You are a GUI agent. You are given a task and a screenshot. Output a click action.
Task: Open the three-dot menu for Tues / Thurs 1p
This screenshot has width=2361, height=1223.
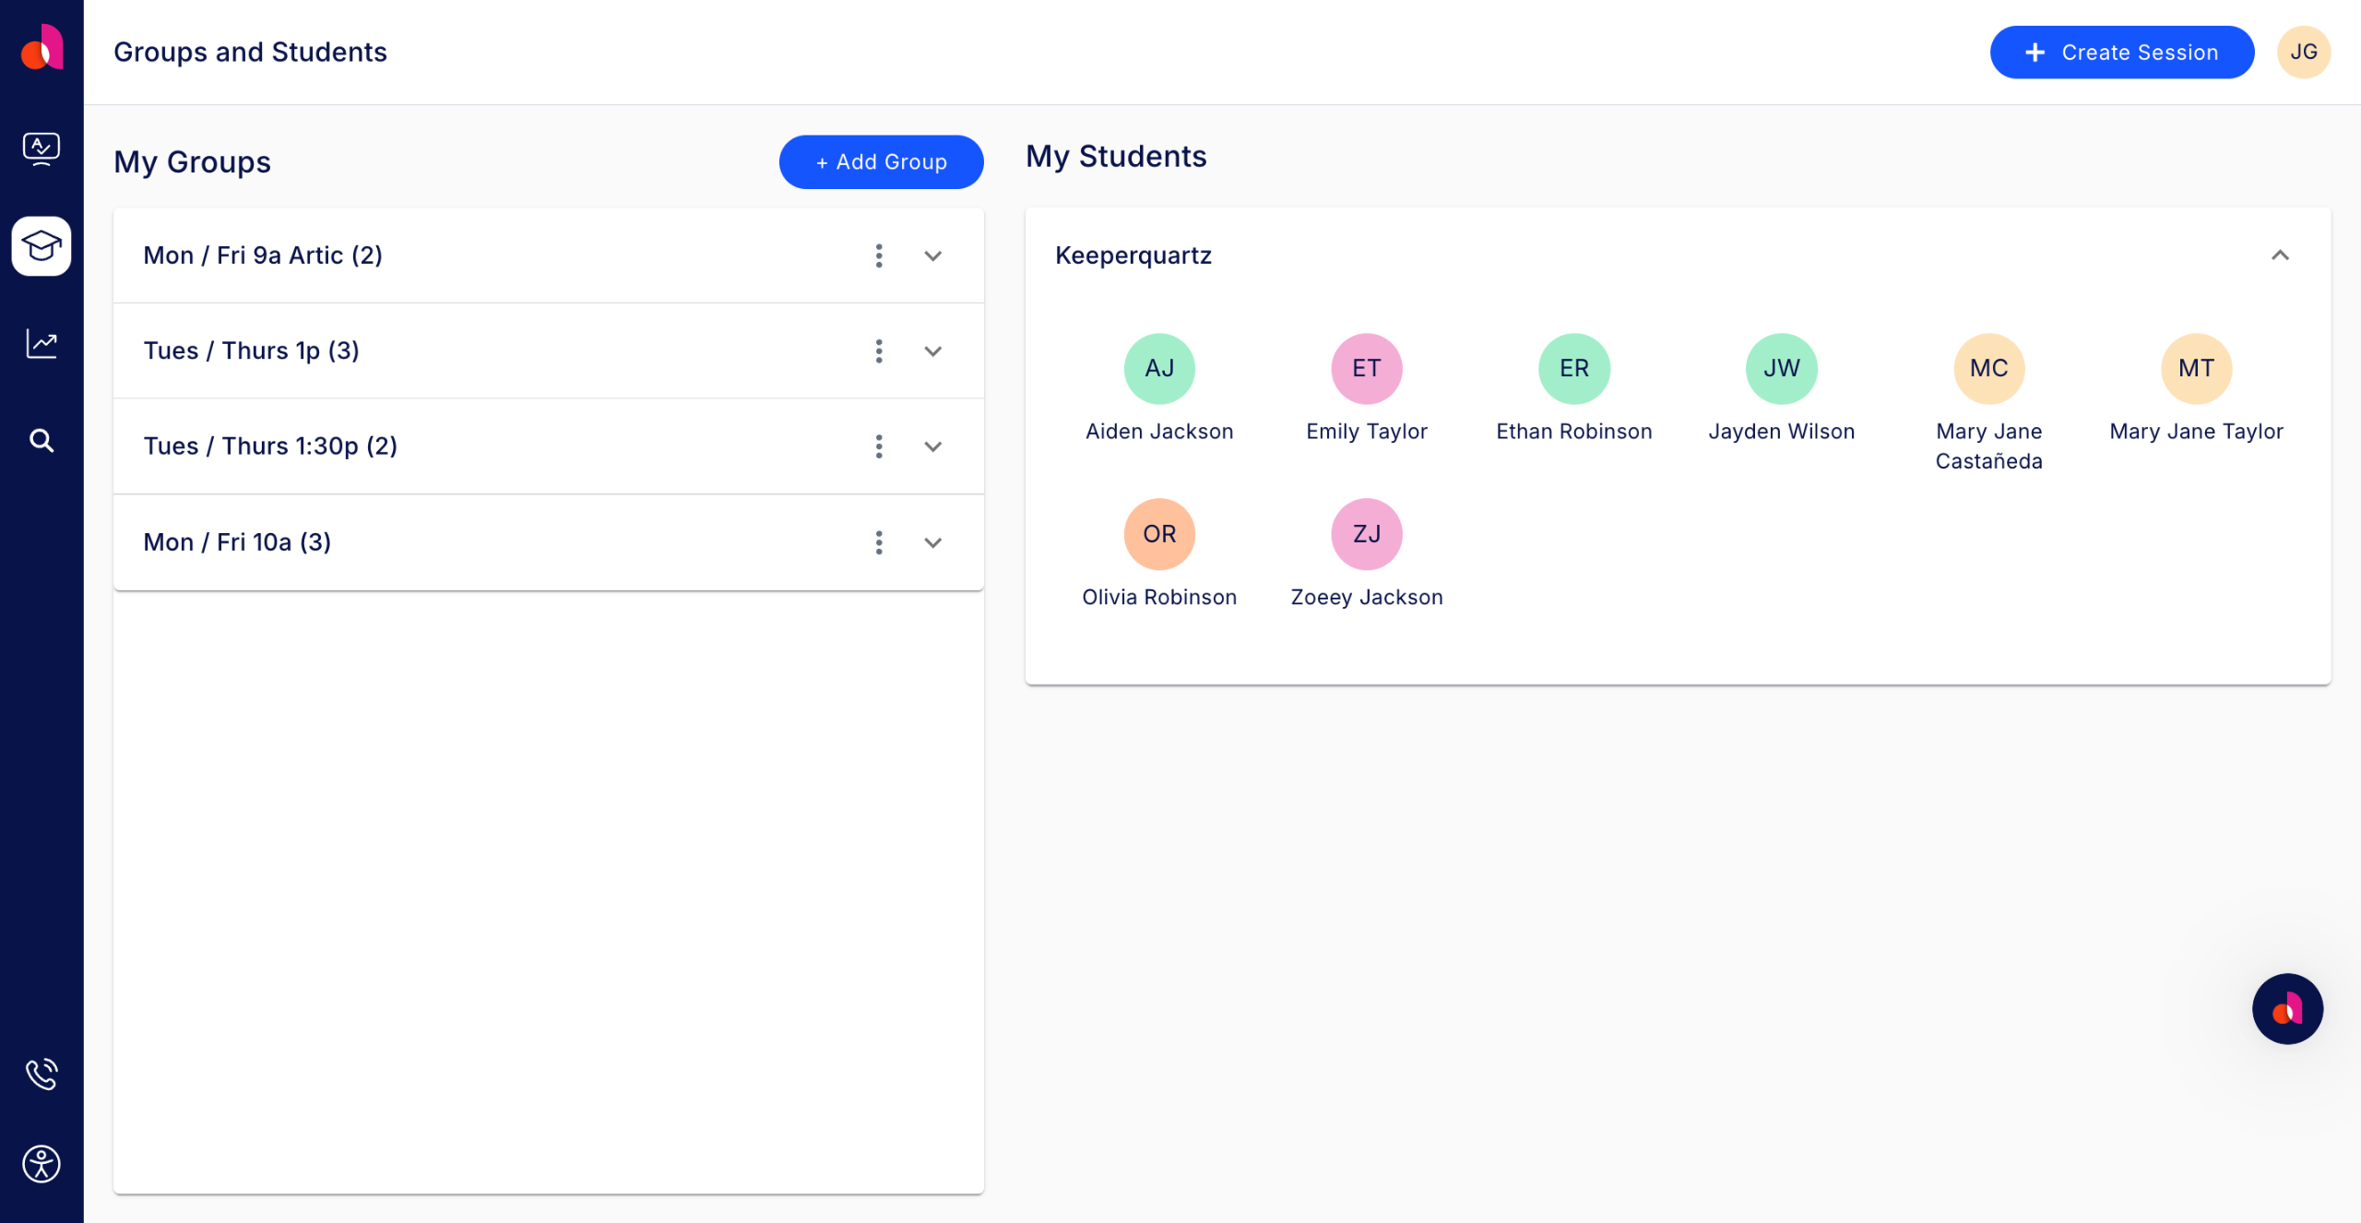(879, 351)
